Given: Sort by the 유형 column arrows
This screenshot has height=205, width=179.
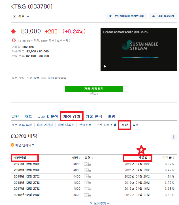Looking at the screenshot, I should 92,158.
